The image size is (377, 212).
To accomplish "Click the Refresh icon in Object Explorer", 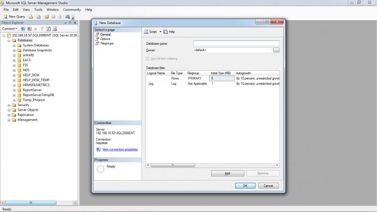I will [48, 29].
